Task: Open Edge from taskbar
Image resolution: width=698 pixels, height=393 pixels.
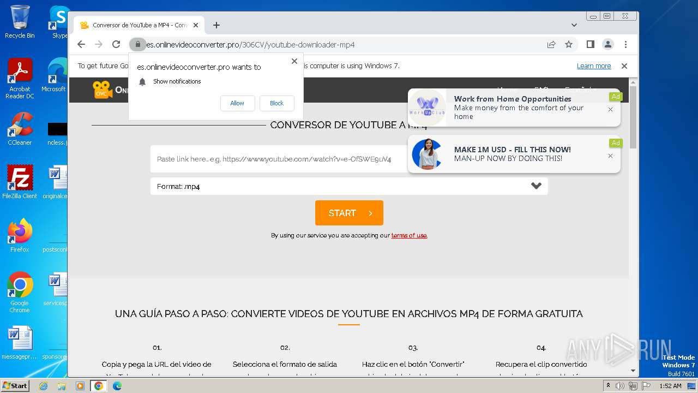Action: click(x=117, y=386)
